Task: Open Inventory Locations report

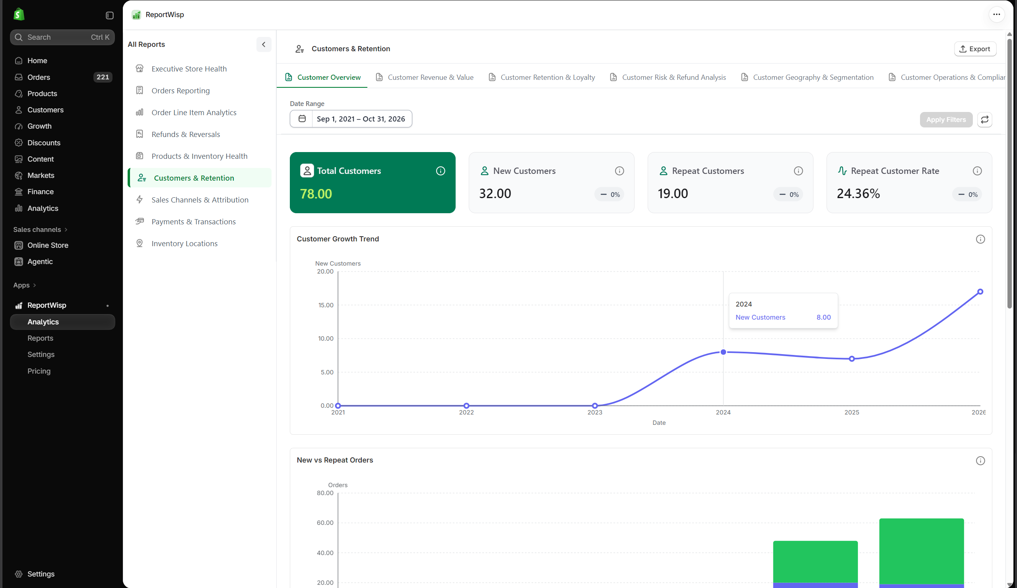Action: 199,243
